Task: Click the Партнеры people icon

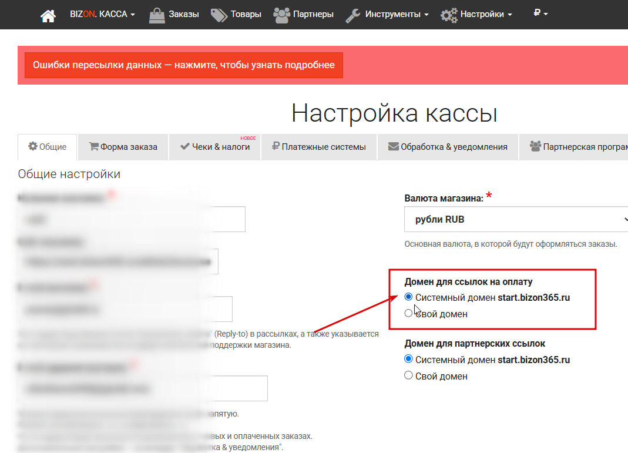Action: (x=281, y=15)
